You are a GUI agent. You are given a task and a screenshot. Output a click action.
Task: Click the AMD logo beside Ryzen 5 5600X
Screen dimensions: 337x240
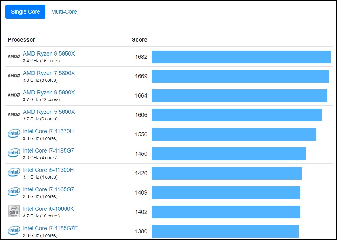(14, 114)
